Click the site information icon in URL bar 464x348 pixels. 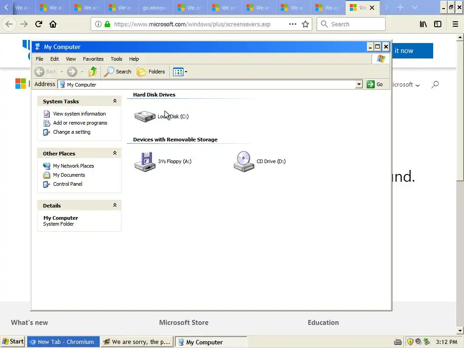(98, 24)
